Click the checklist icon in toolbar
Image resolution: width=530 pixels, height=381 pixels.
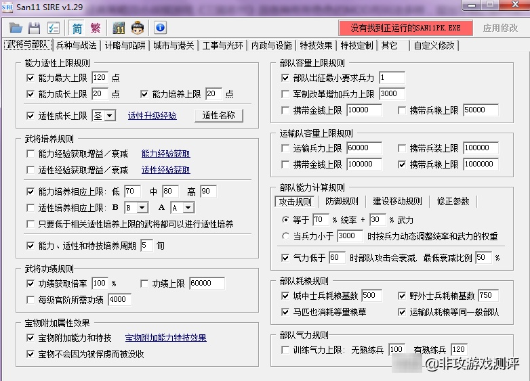(x=54, y=28)
